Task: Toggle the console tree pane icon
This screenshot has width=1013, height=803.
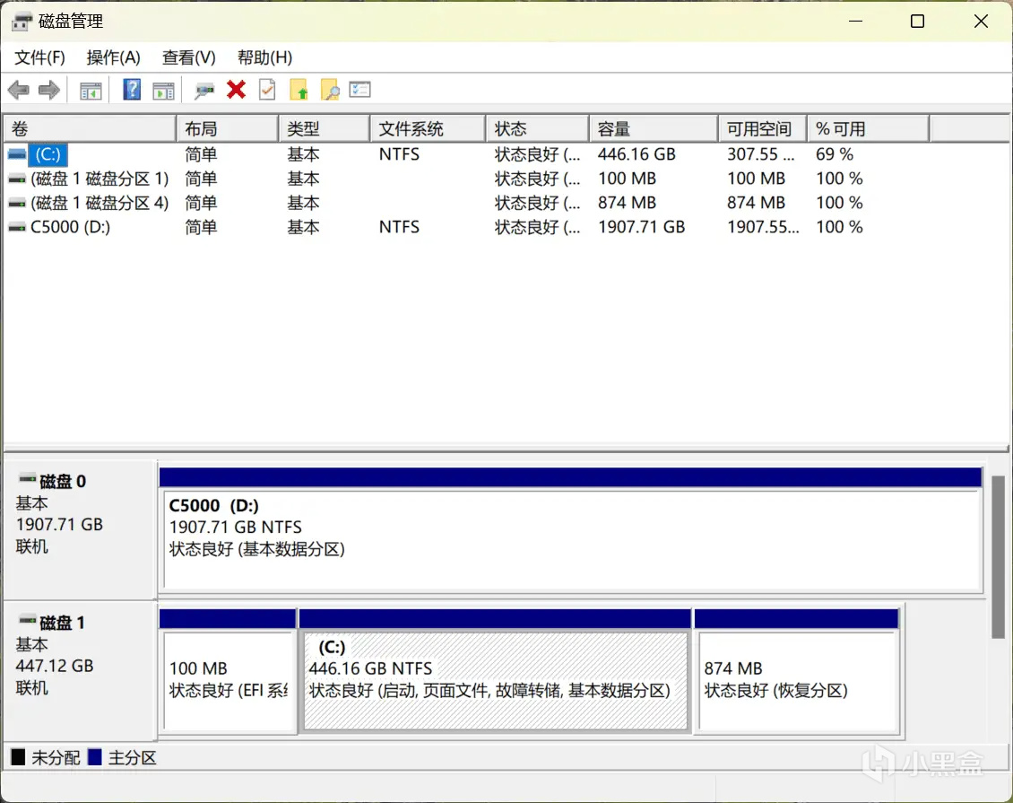Action: click(x=91, y=90)
